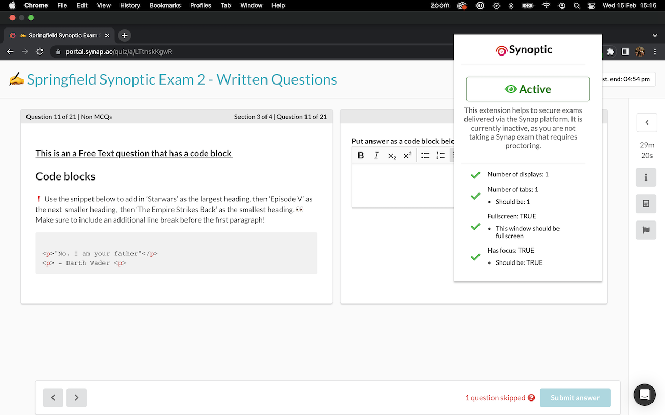
Task: Open Chrome's three-dot options menu
Action: pos(655,52)
